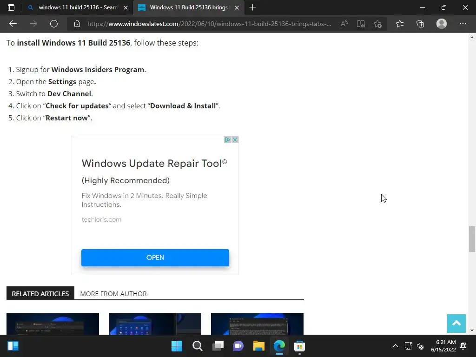Open the Collections panel

(420, 24)
